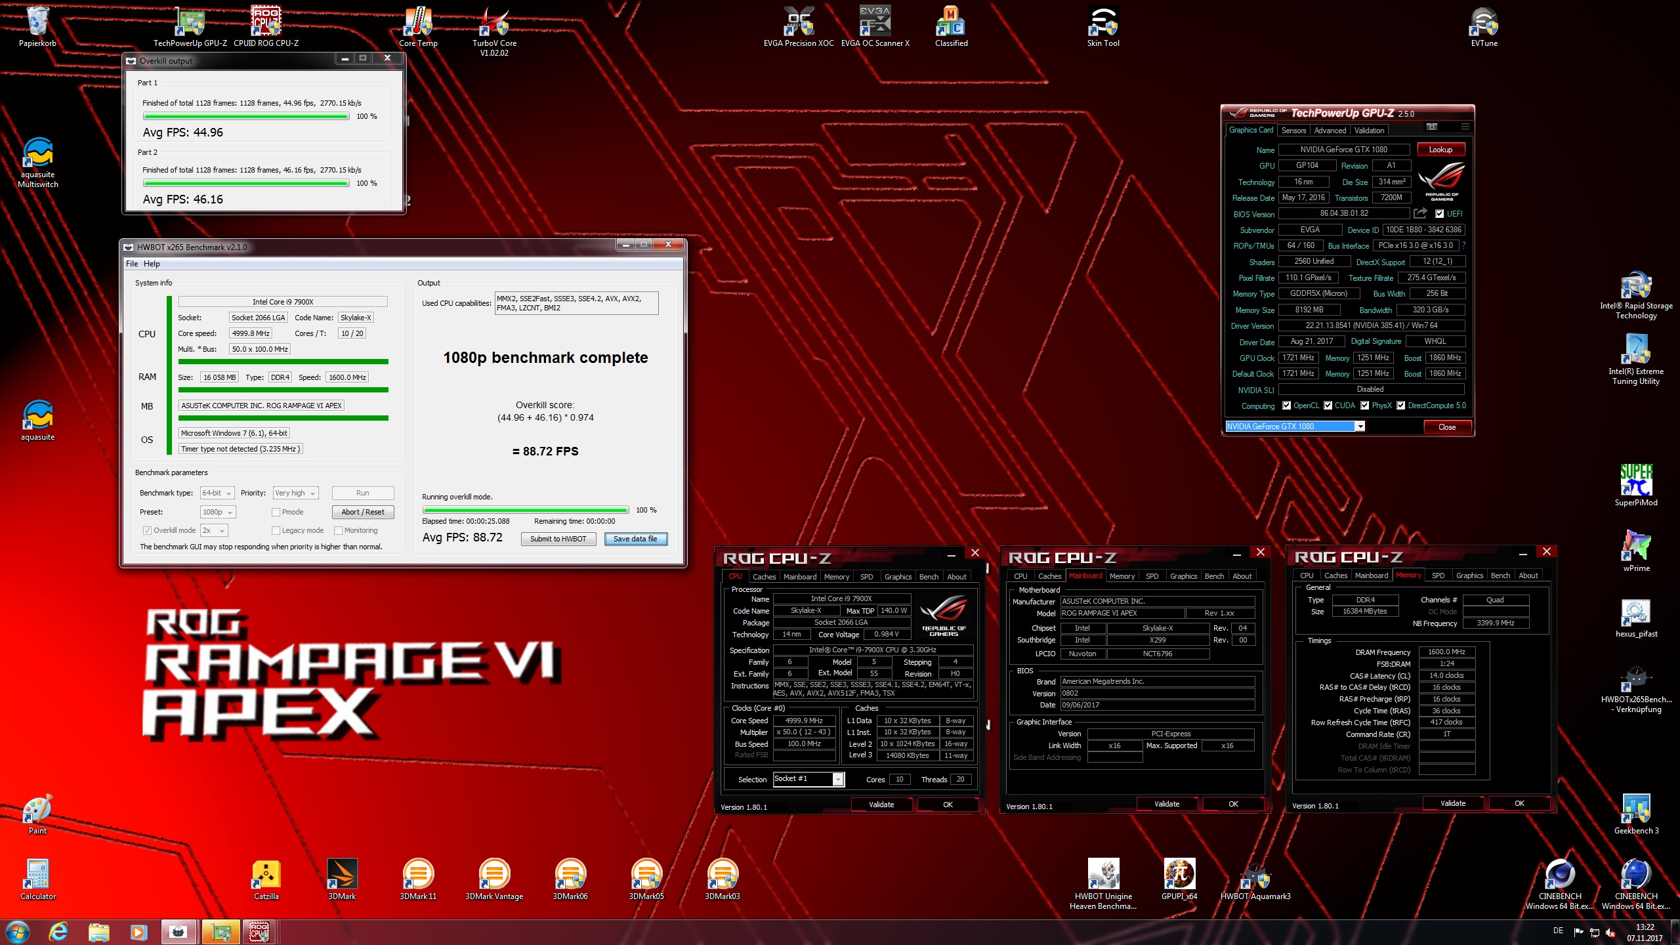Click the Abort / Reset button
Screen dimensions: 1680x945
tap(363, 512)
